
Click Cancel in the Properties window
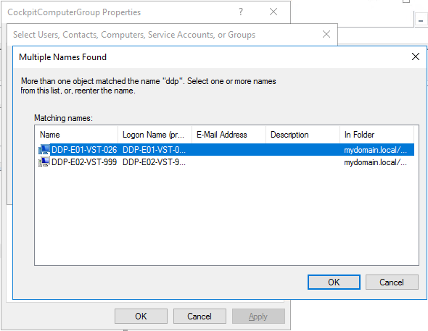click(199, 316)
